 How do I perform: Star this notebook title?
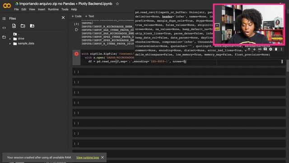click(x=117, y=4)
